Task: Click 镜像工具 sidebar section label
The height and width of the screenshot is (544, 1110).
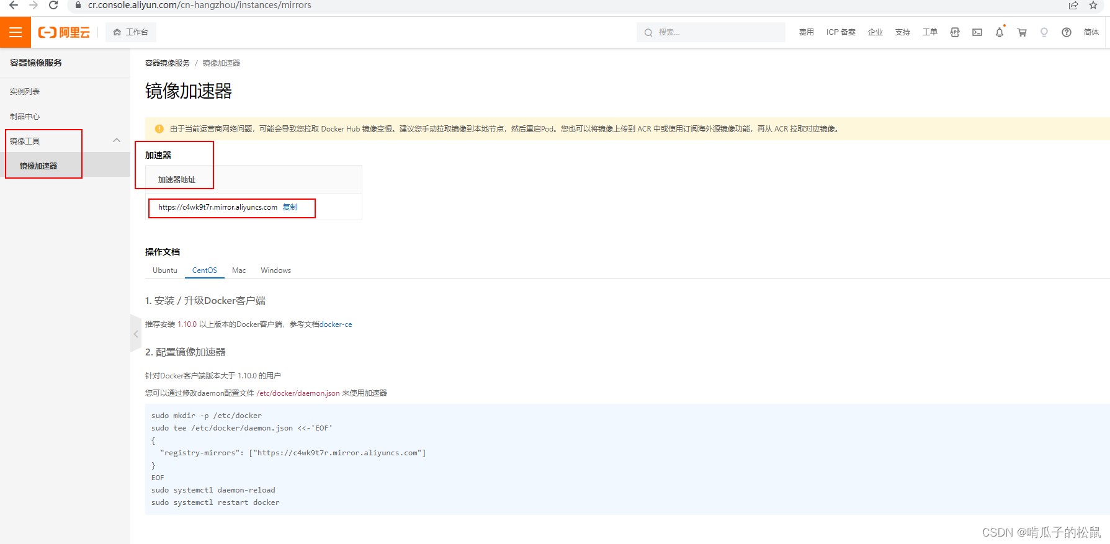Action: tap(25, 141)
